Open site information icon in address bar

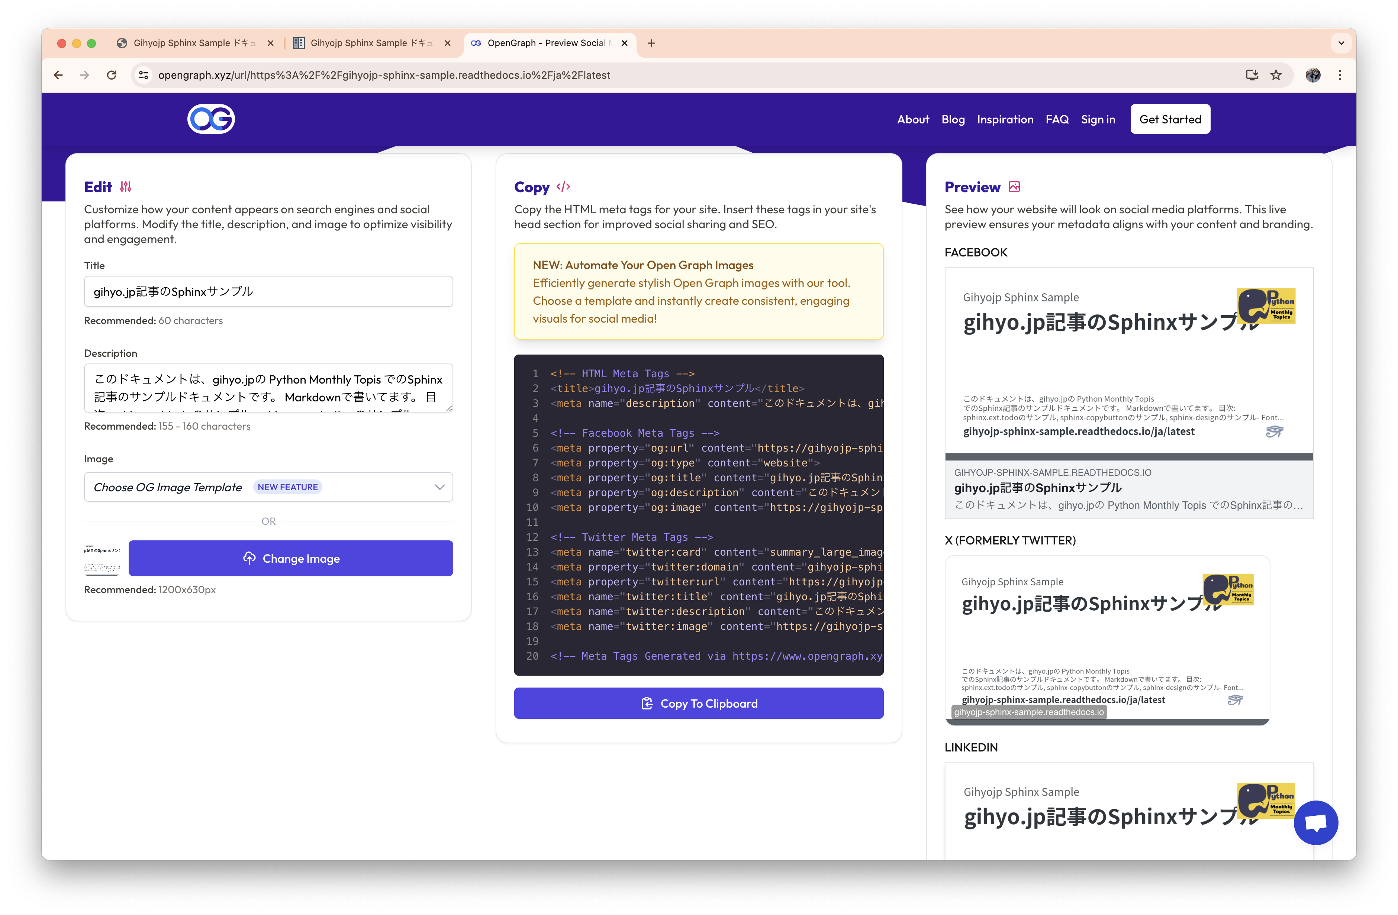click(143, 75)
